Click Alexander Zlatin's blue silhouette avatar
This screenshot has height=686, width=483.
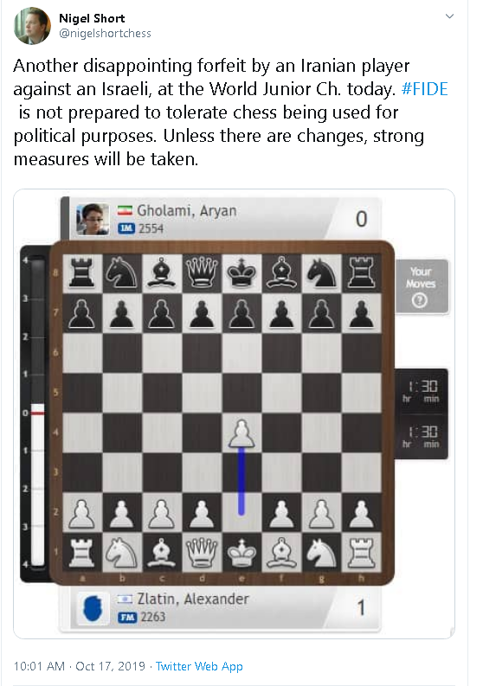click(93, 608)
